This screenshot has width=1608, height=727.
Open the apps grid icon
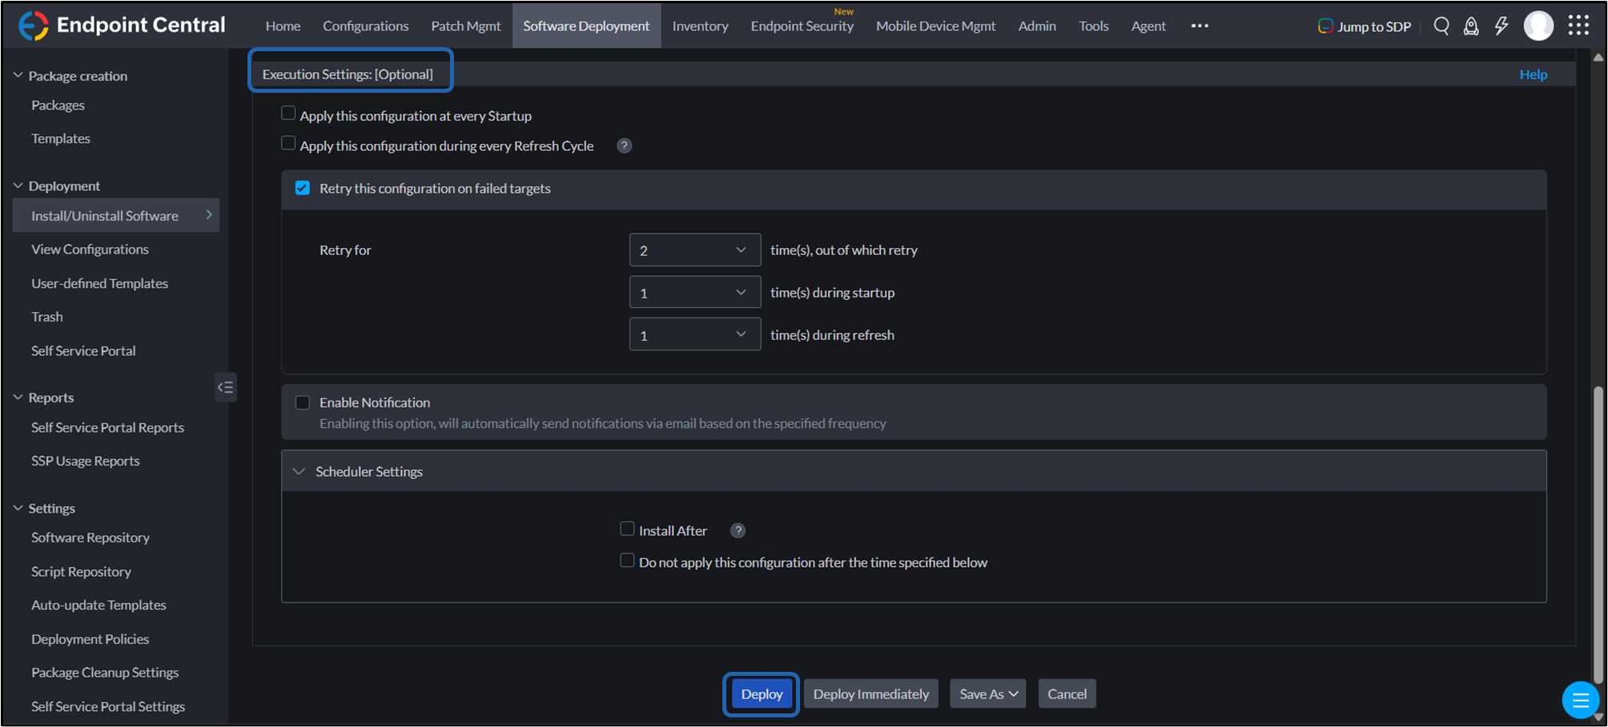point(1578,26)
